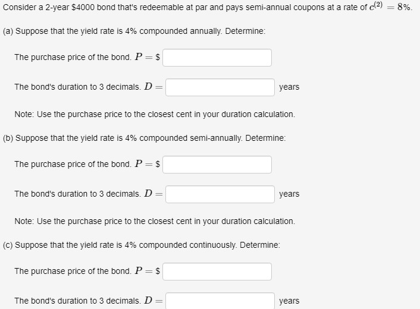Select the part (c) duration D input box
The image size is (420, 309).
[x=220, y=301]
